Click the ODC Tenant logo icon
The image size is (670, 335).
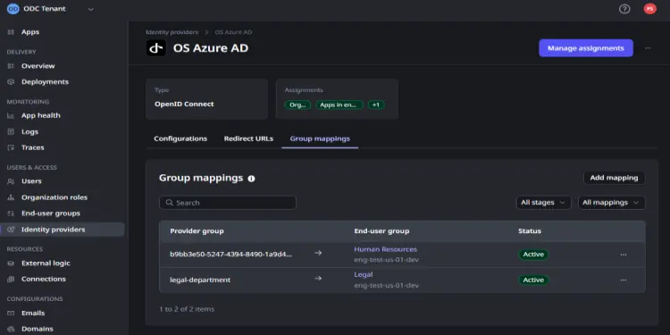coord(13,9)
